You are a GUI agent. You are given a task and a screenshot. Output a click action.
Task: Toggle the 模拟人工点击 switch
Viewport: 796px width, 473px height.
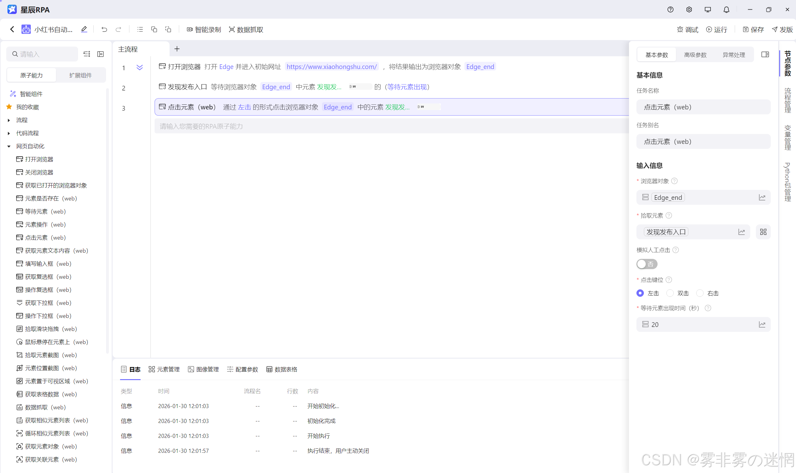click(646, 264)
